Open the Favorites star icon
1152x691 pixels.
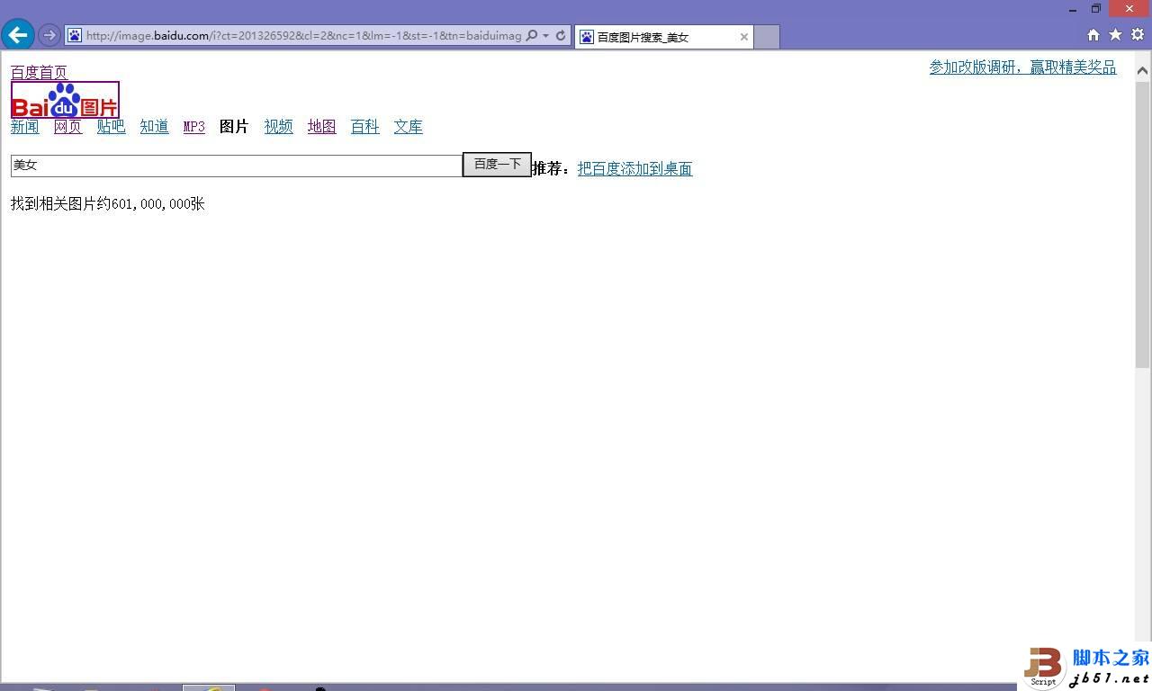tap(1114, 34)
